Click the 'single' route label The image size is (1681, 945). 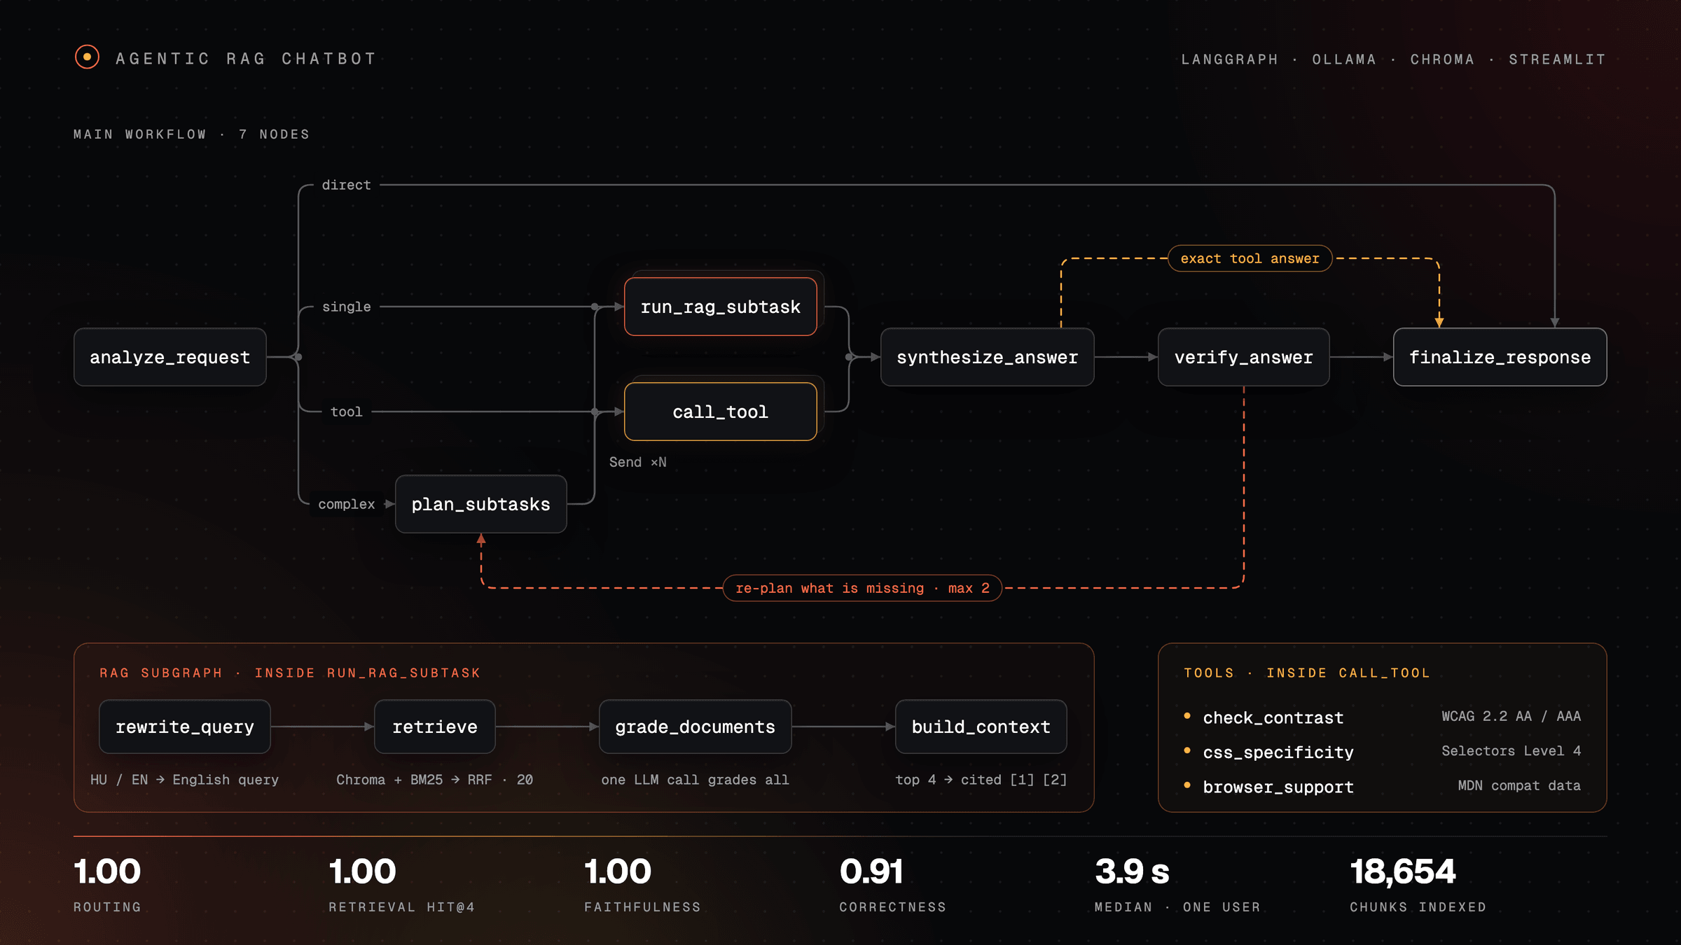tap(347, 307)
